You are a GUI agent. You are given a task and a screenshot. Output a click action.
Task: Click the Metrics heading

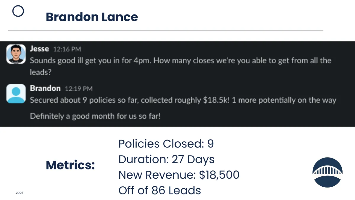point(70,165)
